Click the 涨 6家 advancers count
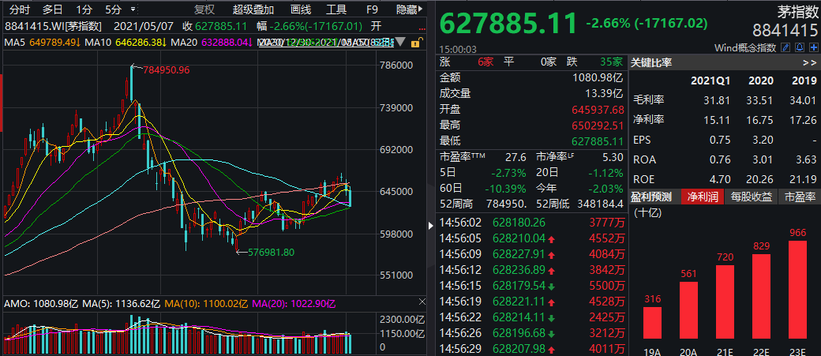The width and height of the screenshot is (821, 356). click(485, 62)
